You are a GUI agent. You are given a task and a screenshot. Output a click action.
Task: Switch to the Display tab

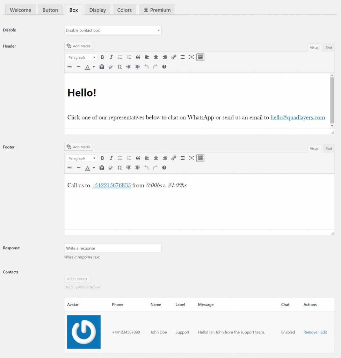tap(97, 10)
